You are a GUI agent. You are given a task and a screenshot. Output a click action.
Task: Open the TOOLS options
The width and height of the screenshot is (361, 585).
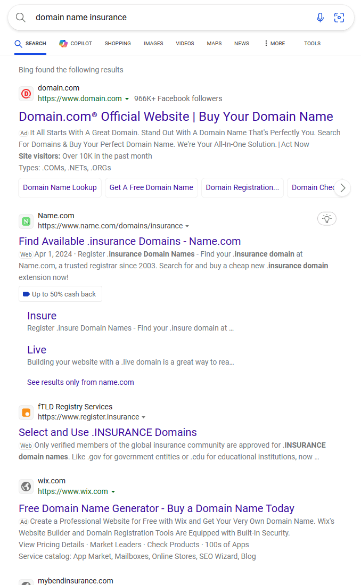pyautogui.click(x=312, y=43)
